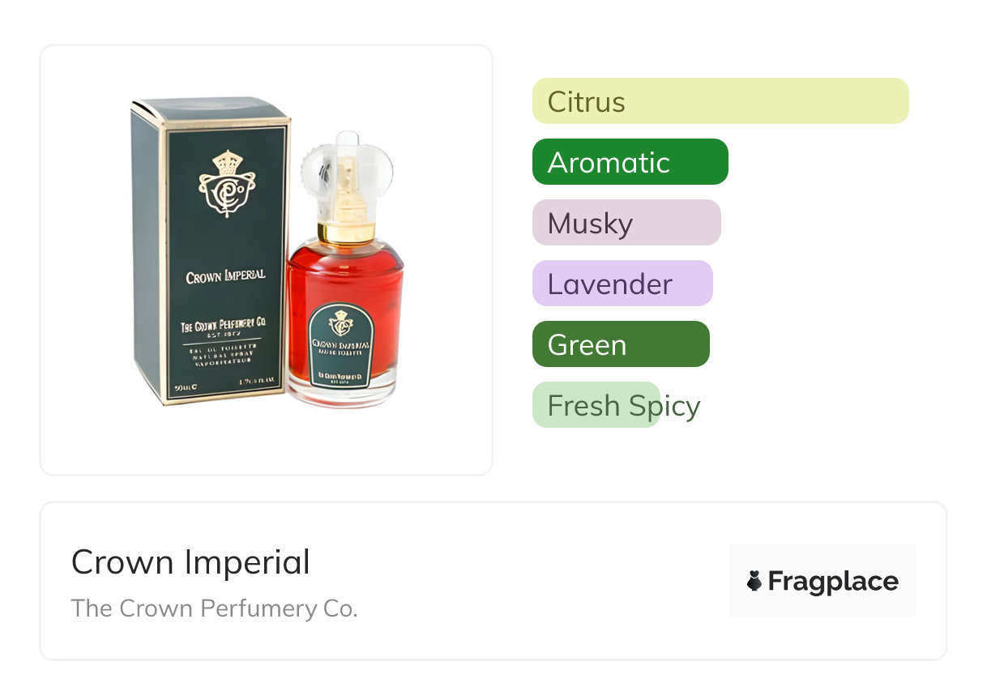The height and width of the screenshot is (700, 987).
Task: Select the Citrus accord bar
Action: [x=720, y=101]
